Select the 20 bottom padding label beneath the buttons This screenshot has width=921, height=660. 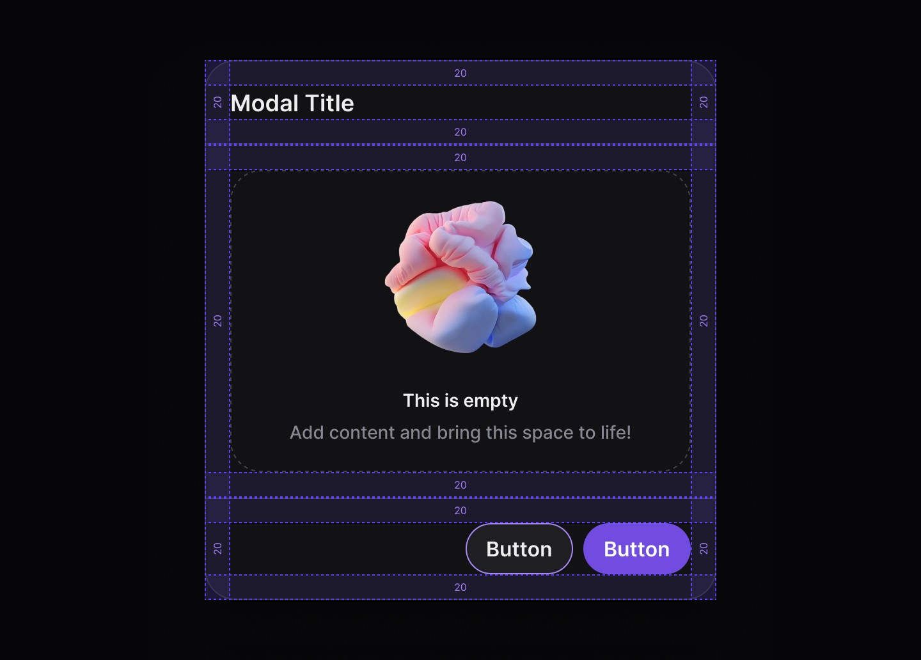(460, 587)
